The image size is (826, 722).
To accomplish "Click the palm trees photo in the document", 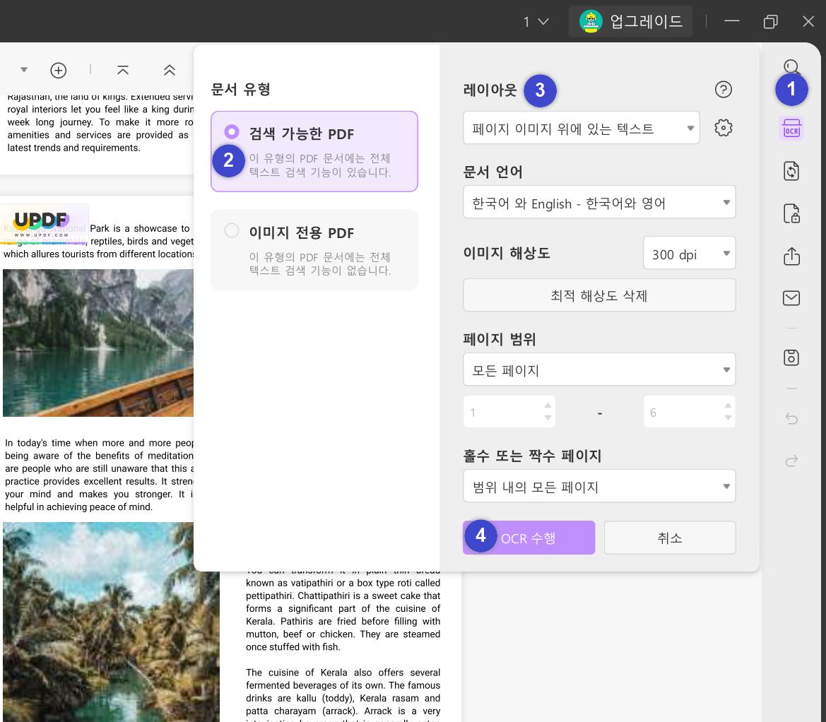I will (111, 622).
